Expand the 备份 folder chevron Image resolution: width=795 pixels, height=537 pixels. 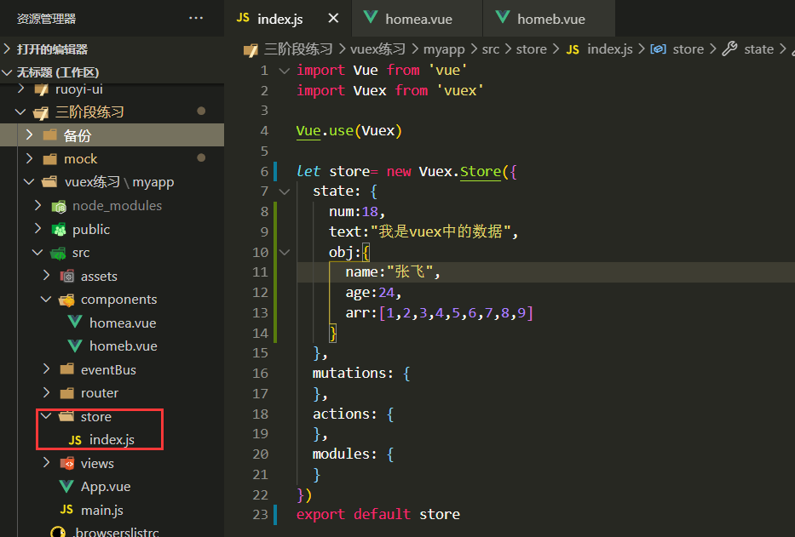(x=30, y=134)
